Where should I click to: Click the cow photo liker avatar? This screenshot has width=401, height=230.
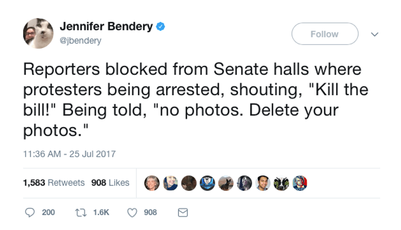click(283, 183)
